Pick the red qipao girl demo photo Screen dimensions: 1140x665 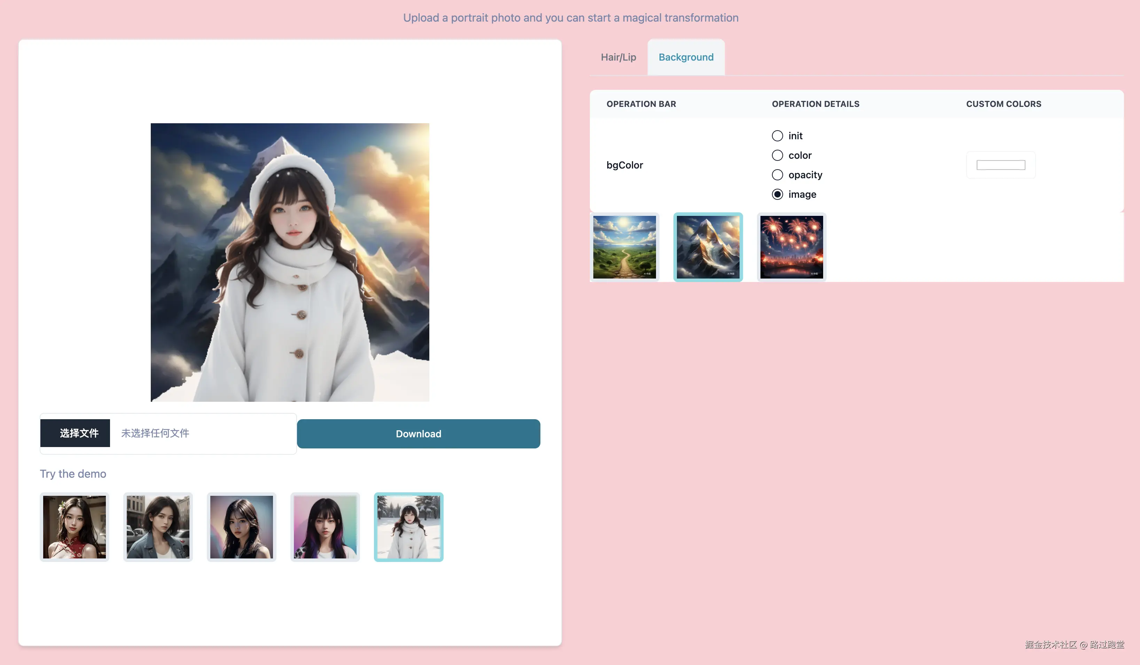click(74, 527)
